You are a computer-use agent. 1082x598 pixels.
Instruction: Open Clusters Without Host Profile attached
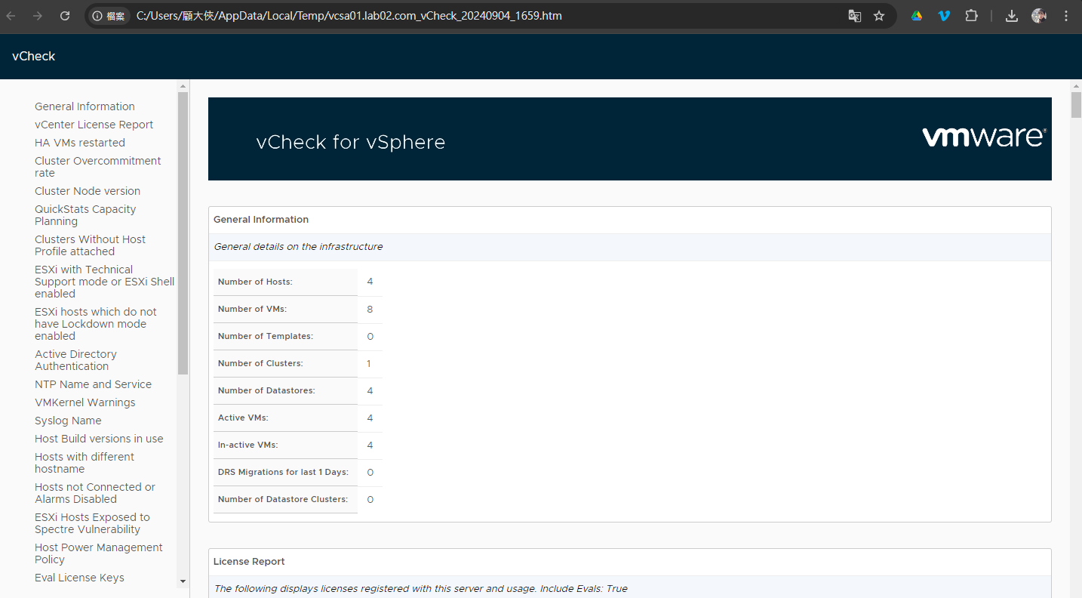pos(90,245)
